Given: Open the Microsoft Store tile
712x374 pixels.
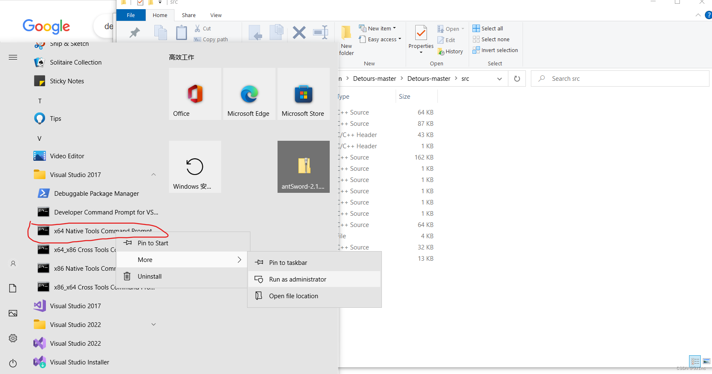Looking at the screenshot, I should tap(303, 94).
